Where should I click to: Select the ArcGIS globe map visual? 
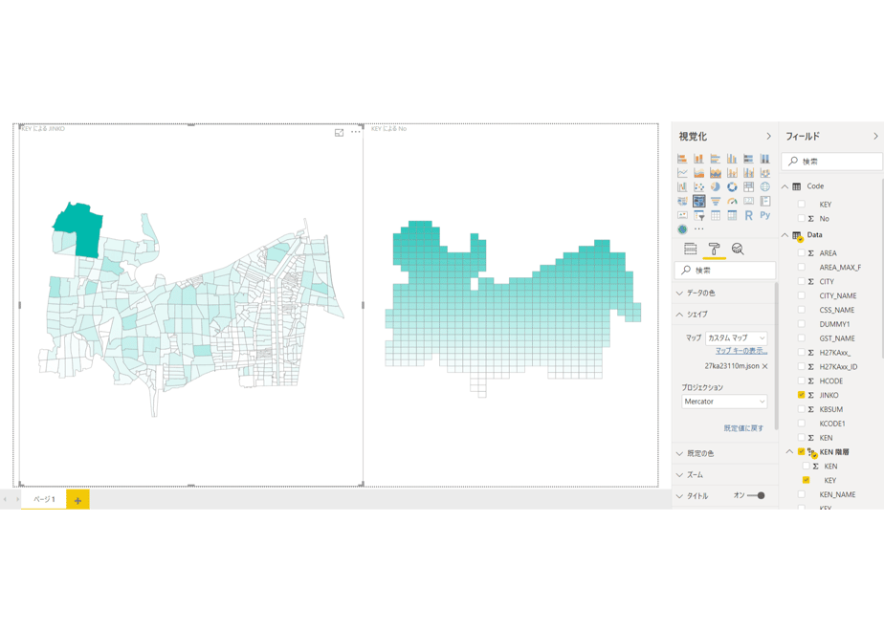click(683, 229)
